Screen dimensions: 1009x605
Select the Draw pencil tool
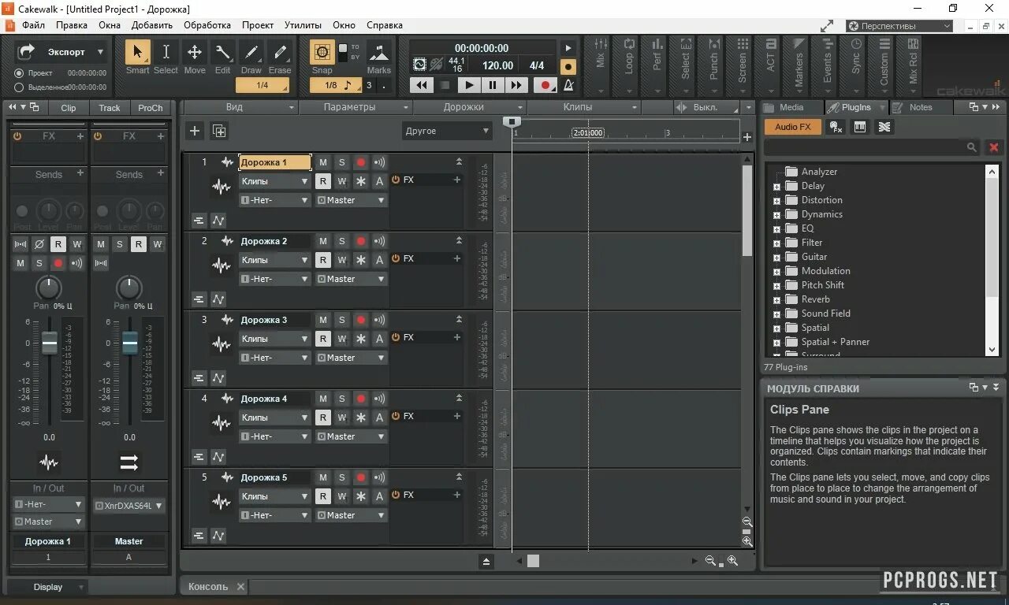click(251, 52)
